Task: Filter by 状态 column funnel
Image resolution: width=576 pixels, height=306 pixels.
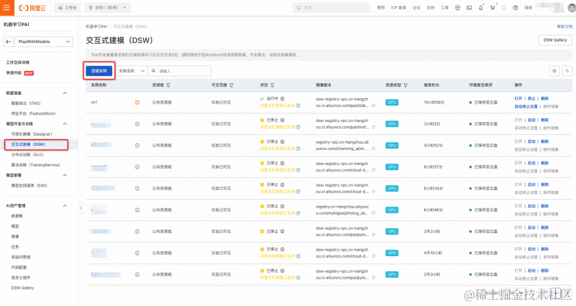Action: tap(272, 85)
